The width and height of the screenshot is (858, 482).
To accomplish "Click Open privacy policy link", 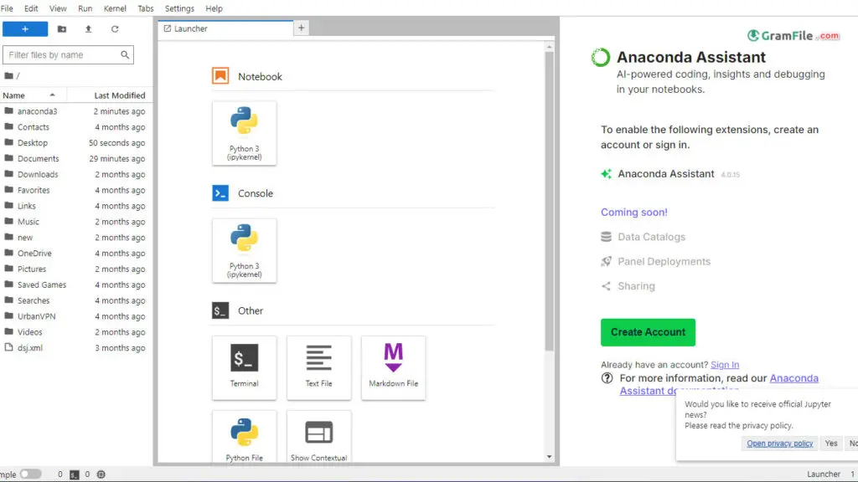I will (780, 444).
